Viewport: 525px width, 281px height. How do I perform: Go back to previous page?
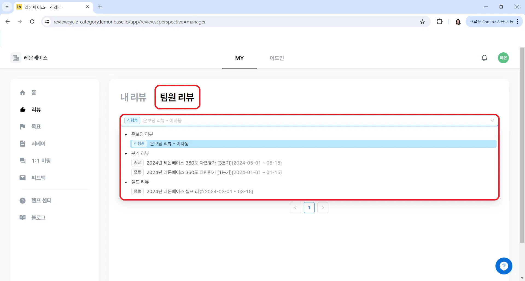click(x=8, y=22)
